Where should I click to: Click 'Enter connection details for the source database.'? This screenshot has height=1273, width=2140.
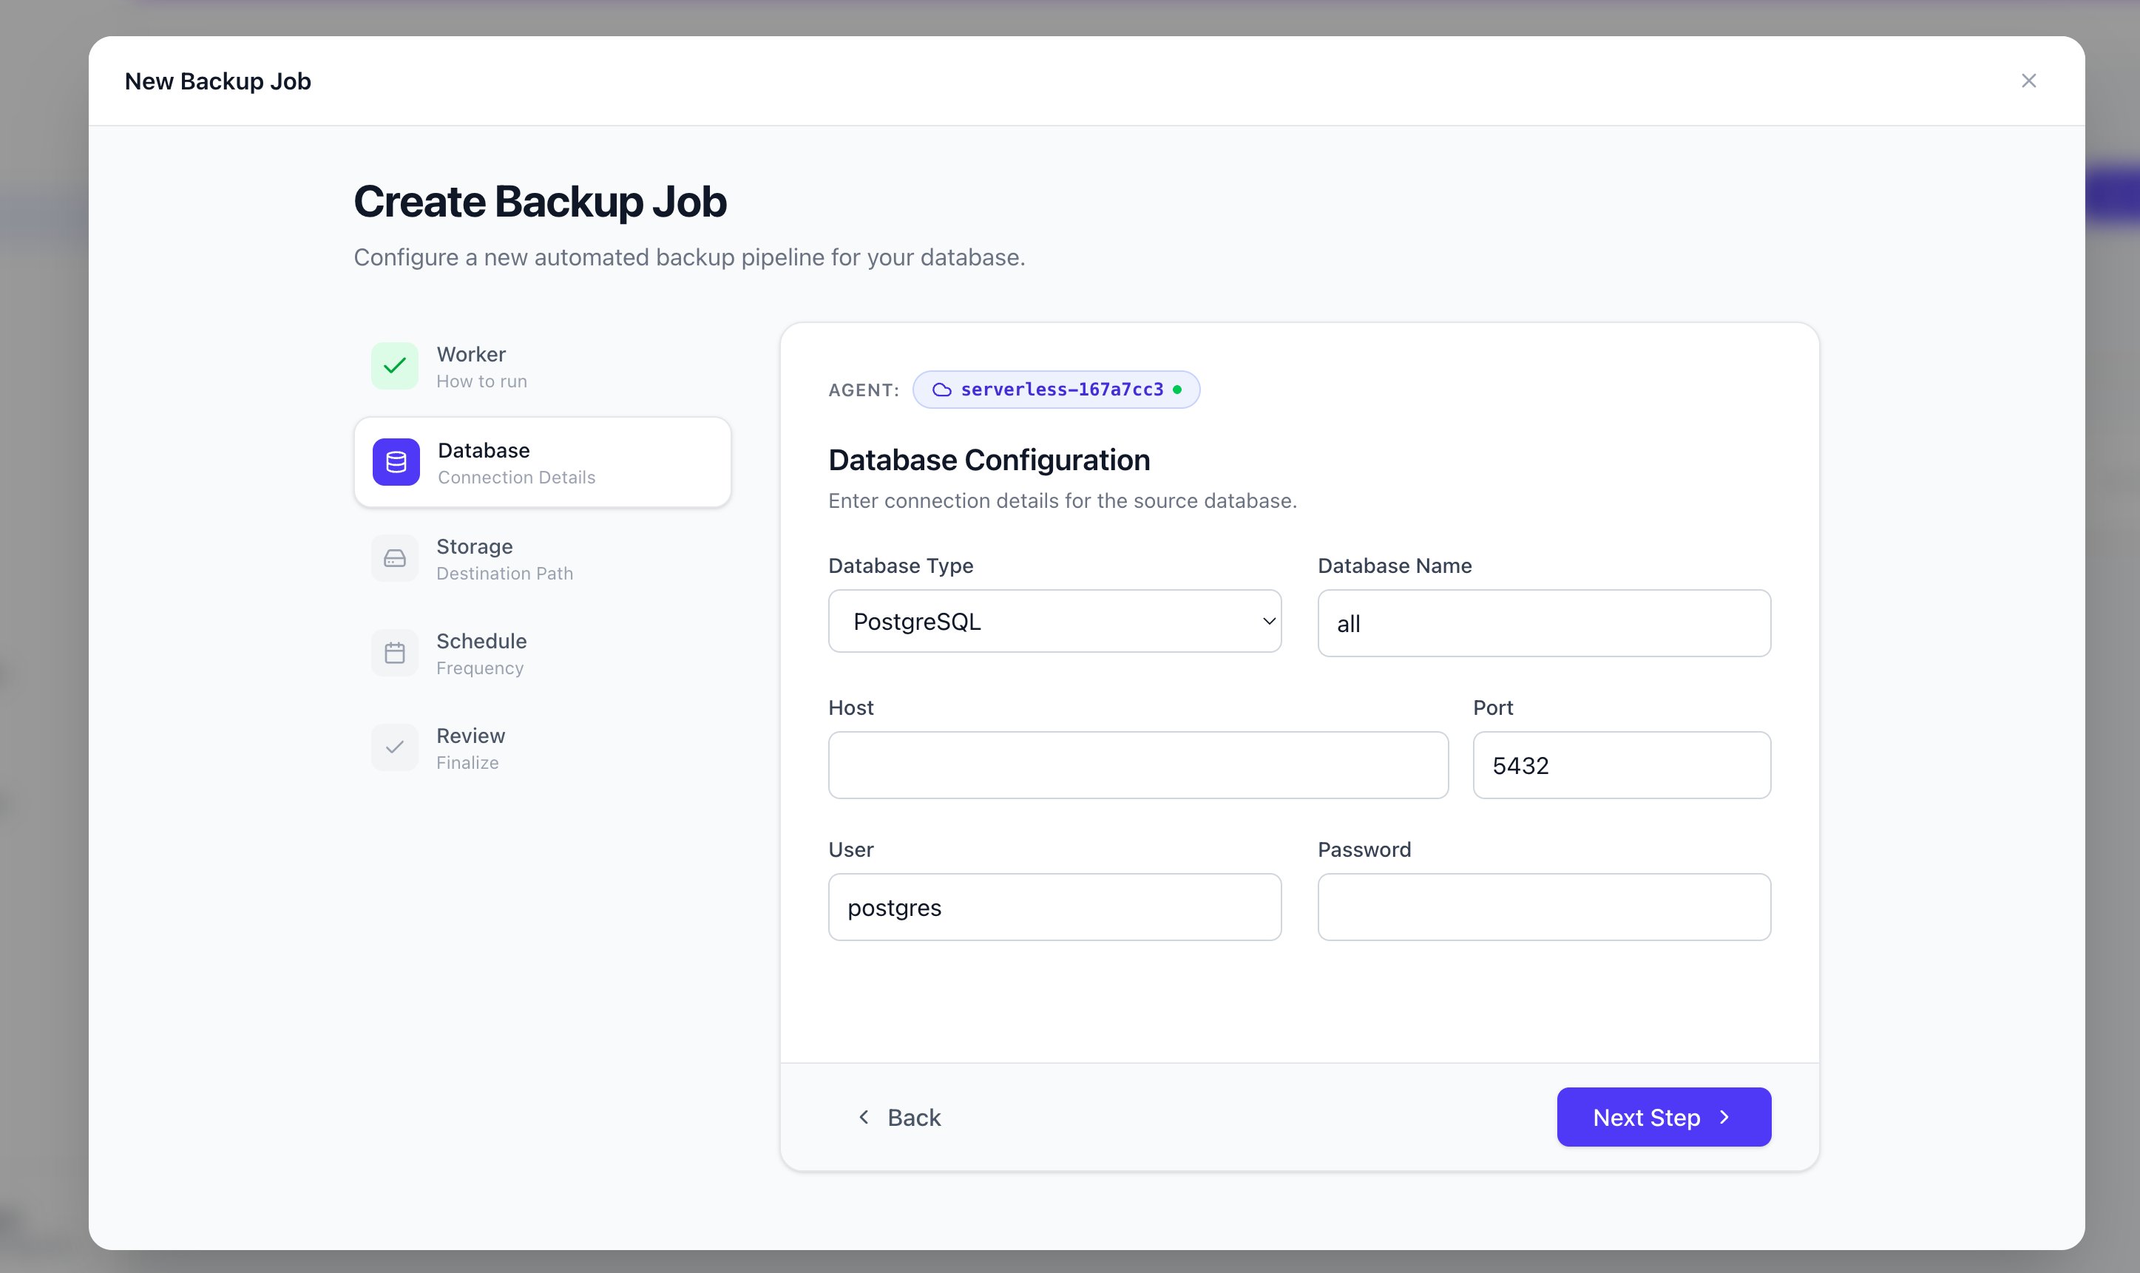coord(1063,501)
